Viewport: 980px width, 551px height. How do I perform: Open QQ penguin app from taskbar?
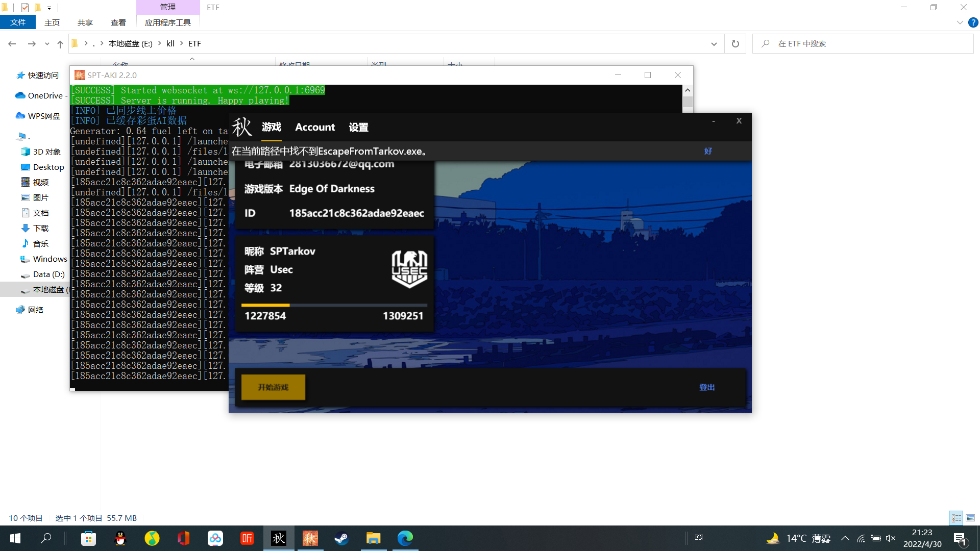(120, 538)
